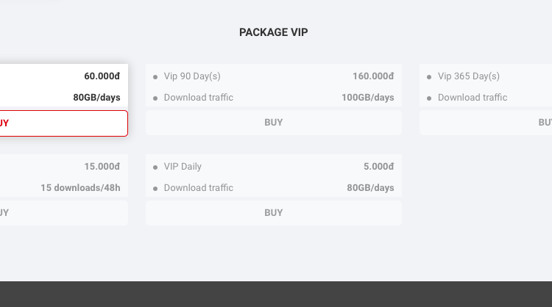Click the 100GB/days traffic value
This screenshot has width=552, height=307.
tap(368, 98)
